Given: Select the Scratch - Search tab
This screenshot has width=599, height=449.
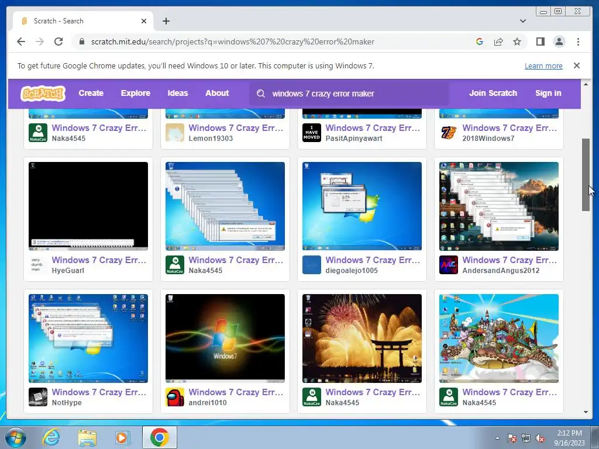Looking at the screenshot, I should (83, 21).
